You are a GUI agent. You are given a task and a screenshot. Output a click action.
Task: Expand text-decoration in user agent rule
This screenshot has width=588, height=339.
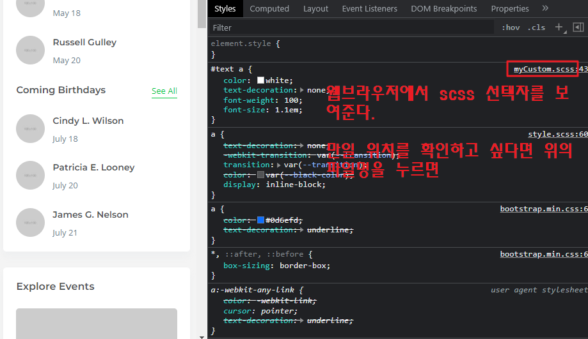[302, 320]
